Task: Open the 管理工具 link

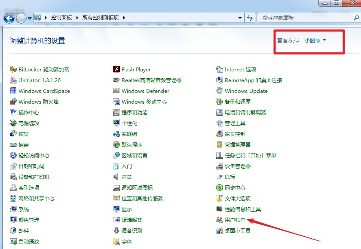Action: (235, 123)
